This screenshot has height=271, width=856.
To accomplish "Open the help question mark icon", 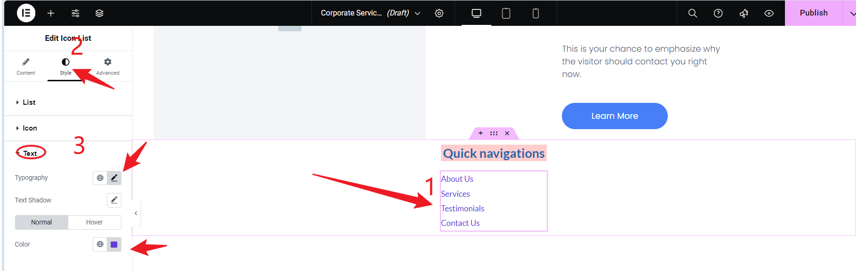I will pyautogui.click(x=718, y=13).
